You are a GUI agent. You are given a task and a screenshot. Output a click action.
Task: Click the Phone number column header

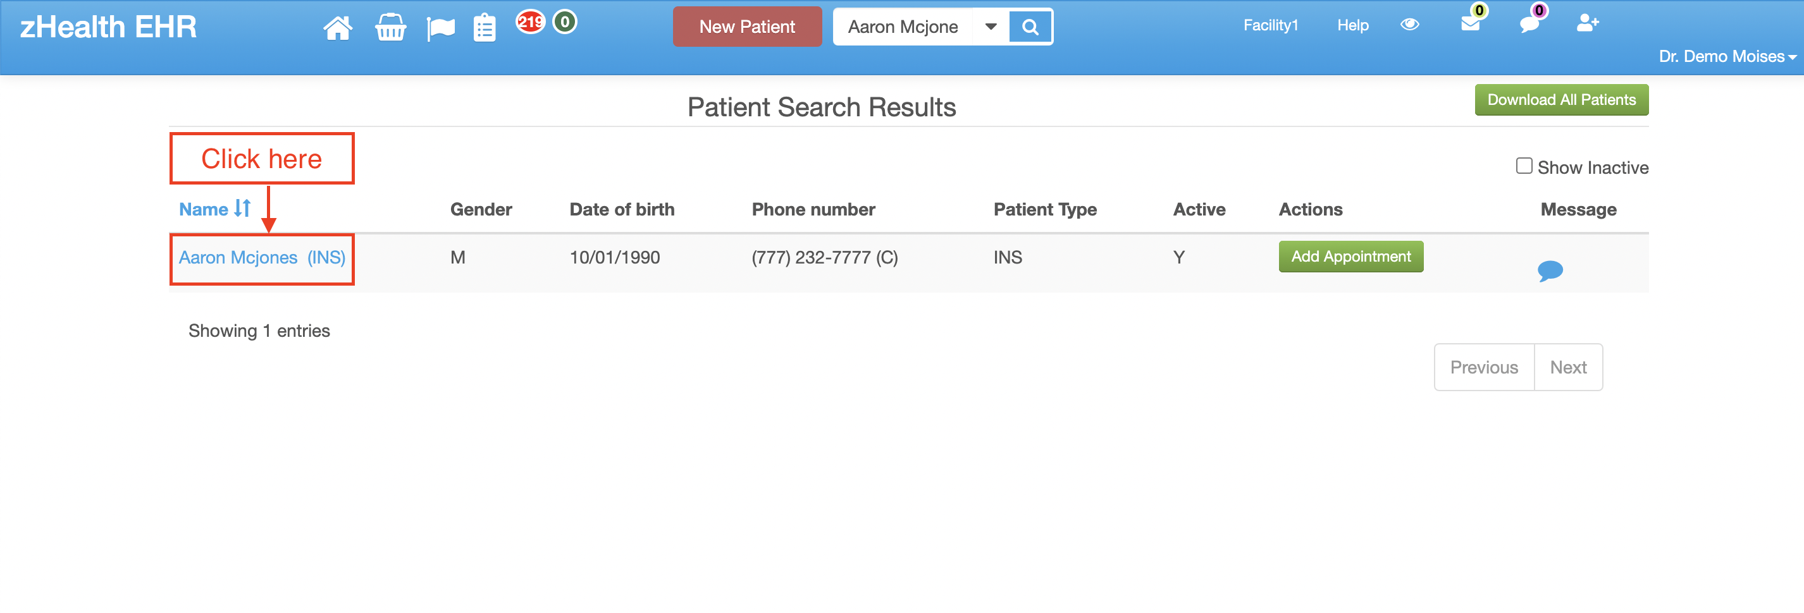[813, 209]
